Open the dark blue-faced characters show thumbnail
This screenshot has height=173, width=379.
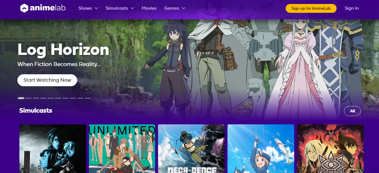[x=53, y=149]
